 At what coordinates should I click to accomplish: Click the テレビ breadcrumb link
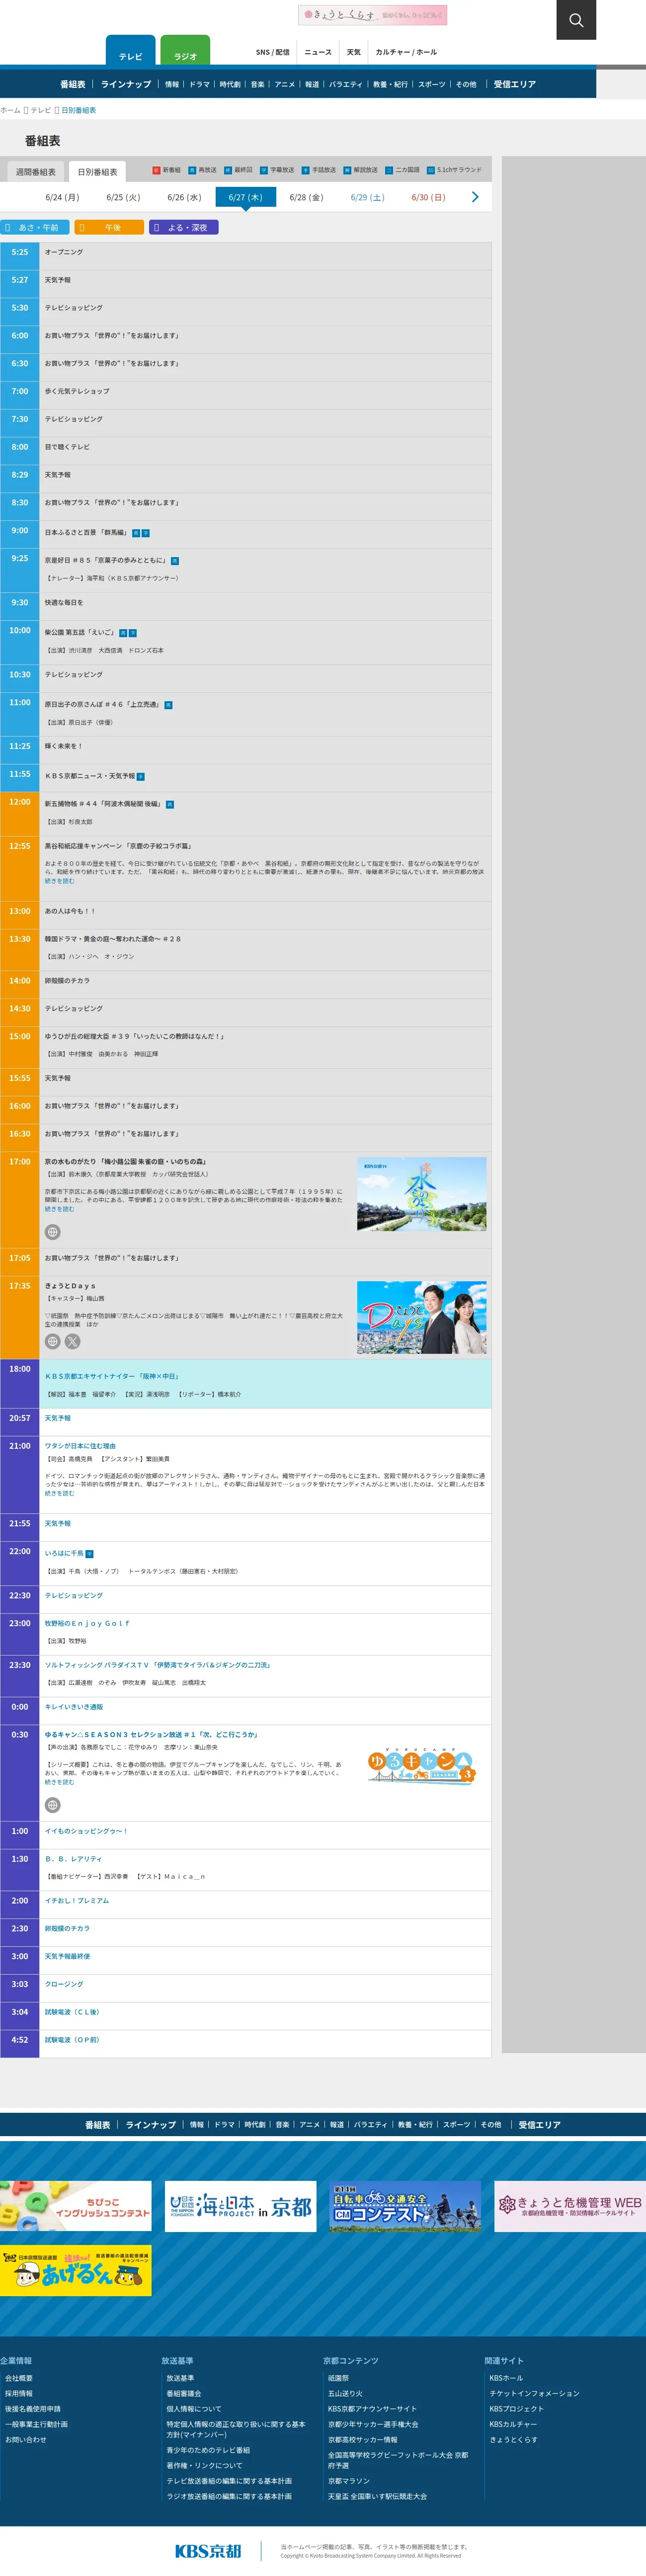point(41,110)
